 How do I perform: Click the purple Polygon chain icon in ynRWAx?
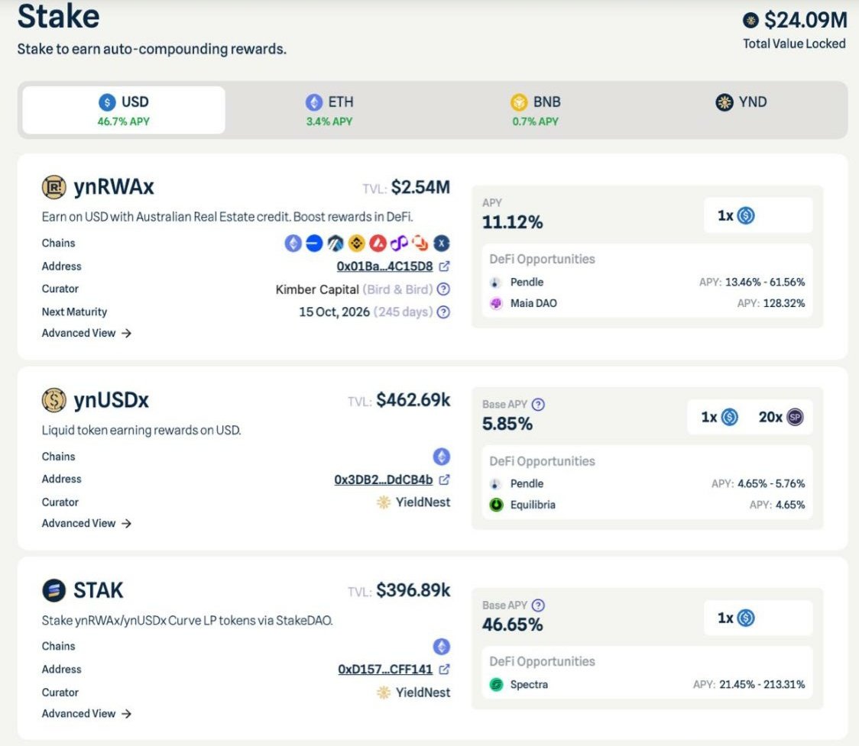pos(399,243)
